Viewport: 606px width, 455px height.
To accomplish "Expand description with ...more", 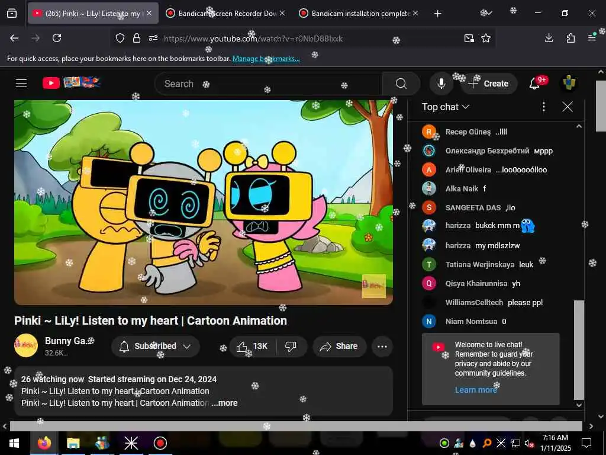I will pyautogui.click(x=224, y=403).
